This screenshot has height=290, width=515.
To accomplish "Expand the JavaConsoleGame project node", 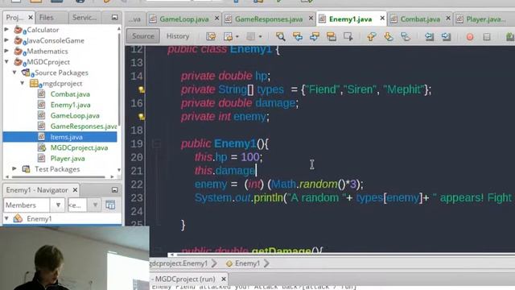I will [6, 40].
